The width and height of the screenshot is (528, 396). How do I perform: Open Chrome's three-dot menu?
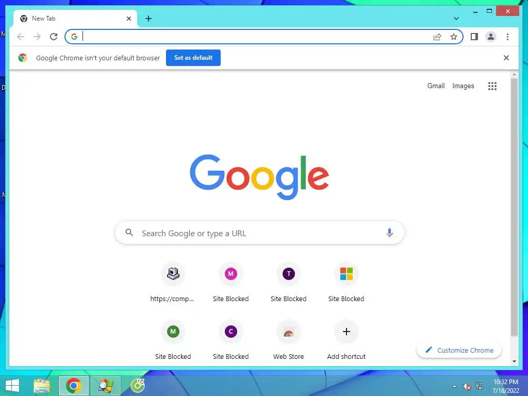pyautogui.click(x=507, y=37)
